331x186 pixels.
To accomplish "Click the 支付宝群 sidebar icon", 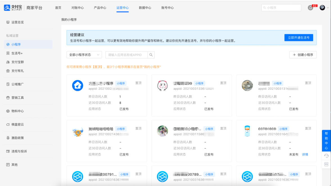I will pos(8,62).
